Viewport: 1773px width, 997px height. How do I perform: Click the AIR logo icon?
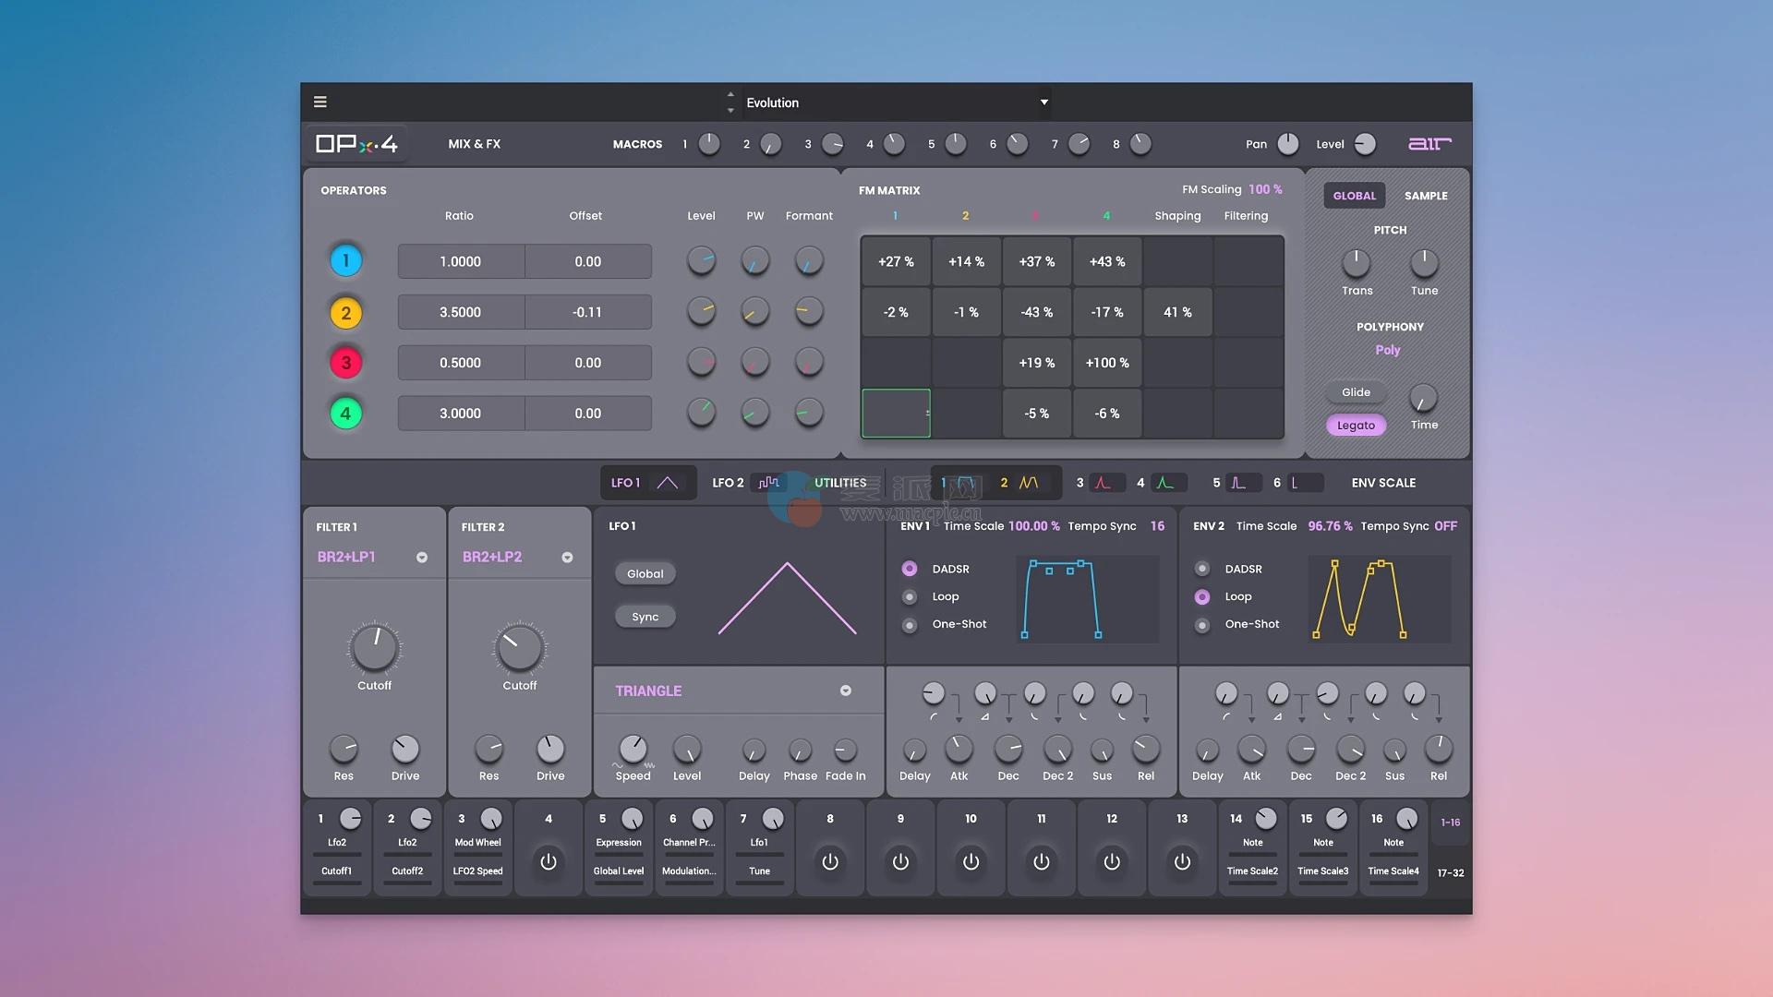(x=1429, y=144)
